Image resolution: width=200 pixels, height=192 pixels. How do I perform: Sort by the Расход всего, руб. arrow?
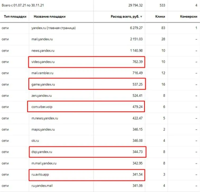141,17
